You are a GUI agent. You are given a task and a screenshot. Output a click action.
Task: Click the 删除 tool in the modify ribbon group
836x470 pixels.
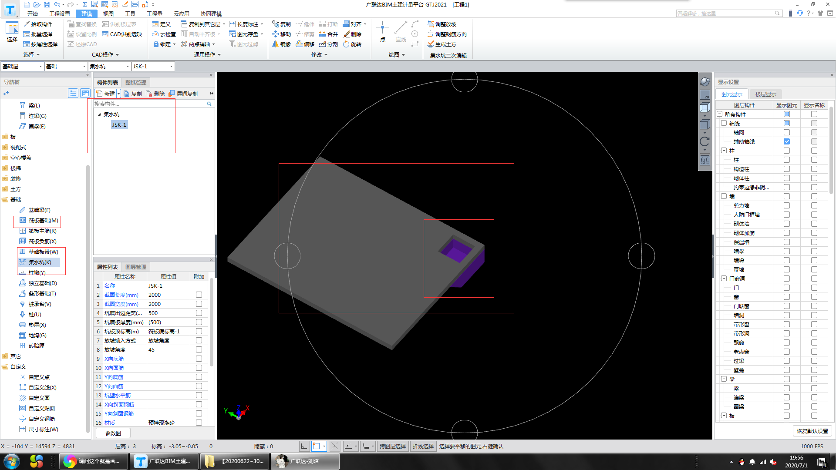[x=352, y=34]
